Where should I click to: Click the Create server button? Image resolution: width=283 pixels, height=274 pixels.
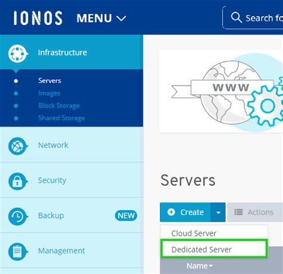[185, 213]
